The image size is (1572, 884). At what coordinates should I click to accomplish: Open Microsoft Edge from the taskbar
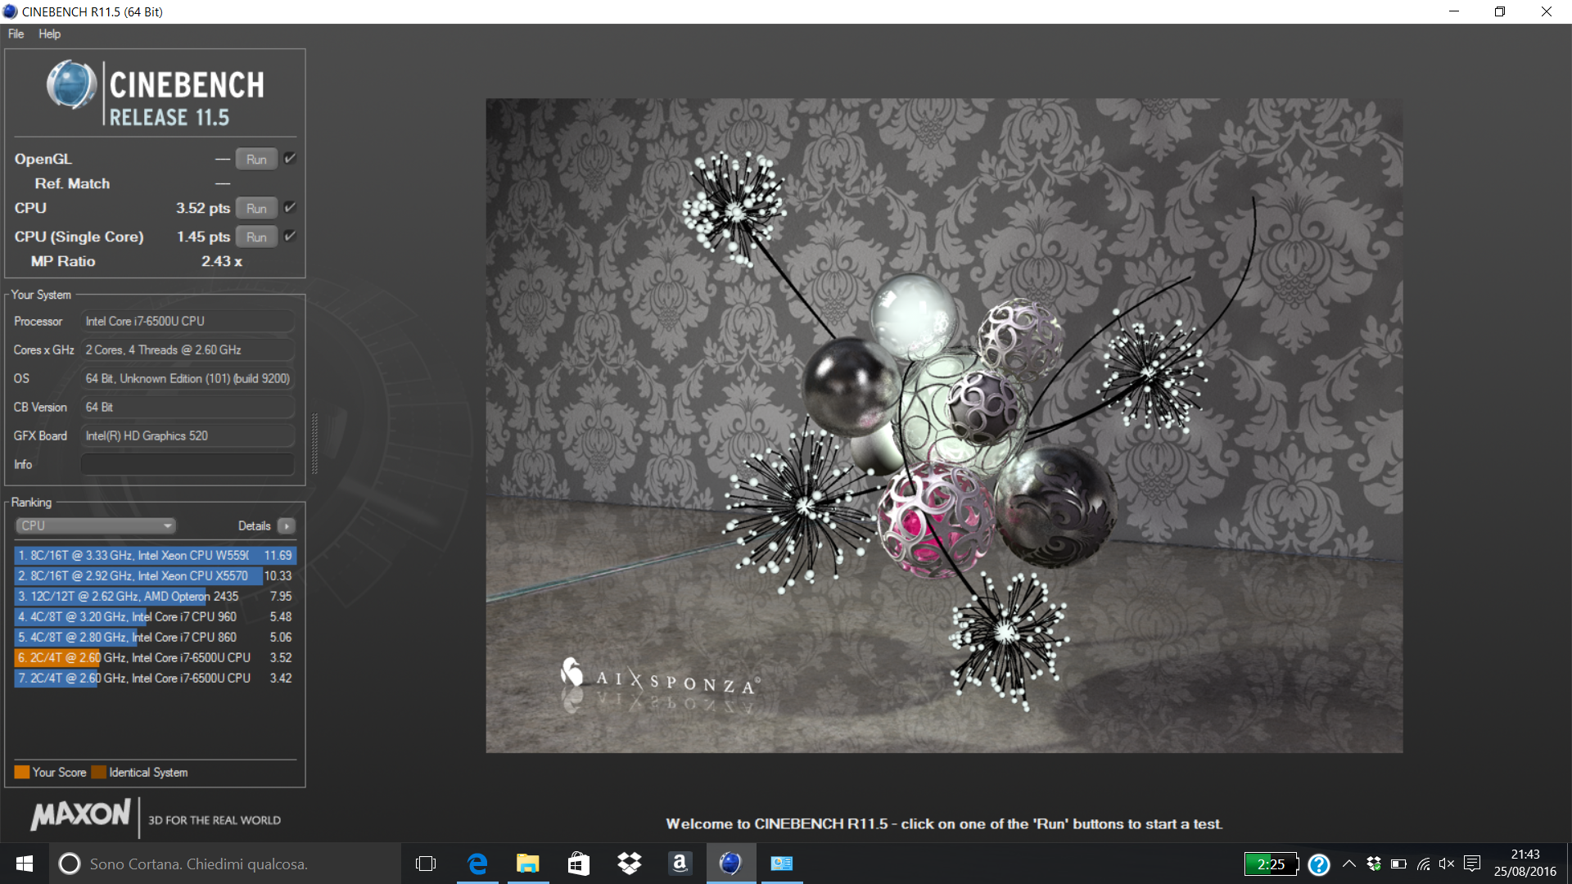(477, 864)
